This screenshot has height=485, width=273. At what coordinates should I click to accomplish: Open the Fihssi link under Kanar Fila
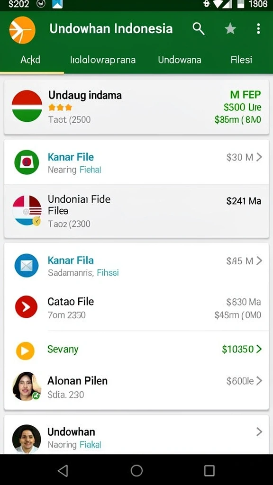[x=108, y=273]
